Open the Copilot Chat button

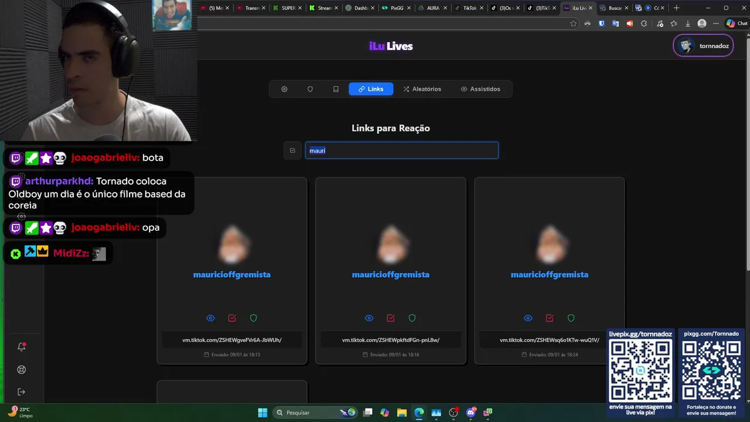click(x=737, y=23)
